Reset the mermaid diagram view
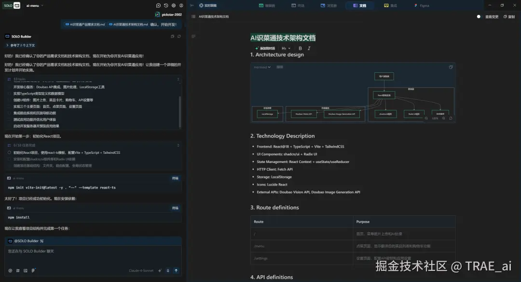The height and width of the screenshot is (282, 521). (451, 118)
